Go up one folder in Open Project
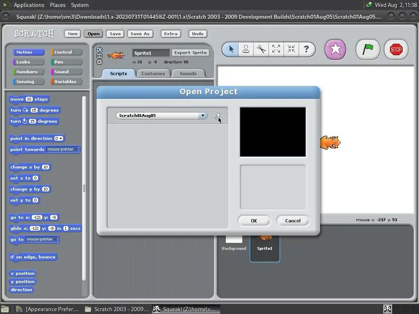419x314 pixels. pos(218,116)
